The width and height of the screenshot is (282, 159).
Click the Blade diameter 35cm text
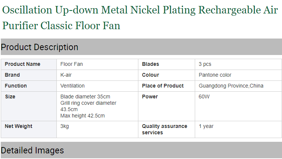(85, 97)
